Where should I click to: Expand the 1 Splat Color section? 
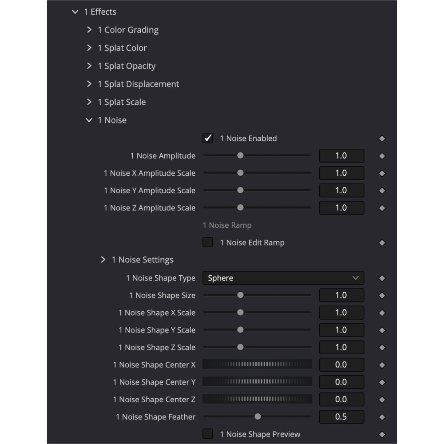click(x=89, y=48)
